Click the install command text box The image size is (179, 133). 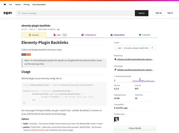click(135, 48)
